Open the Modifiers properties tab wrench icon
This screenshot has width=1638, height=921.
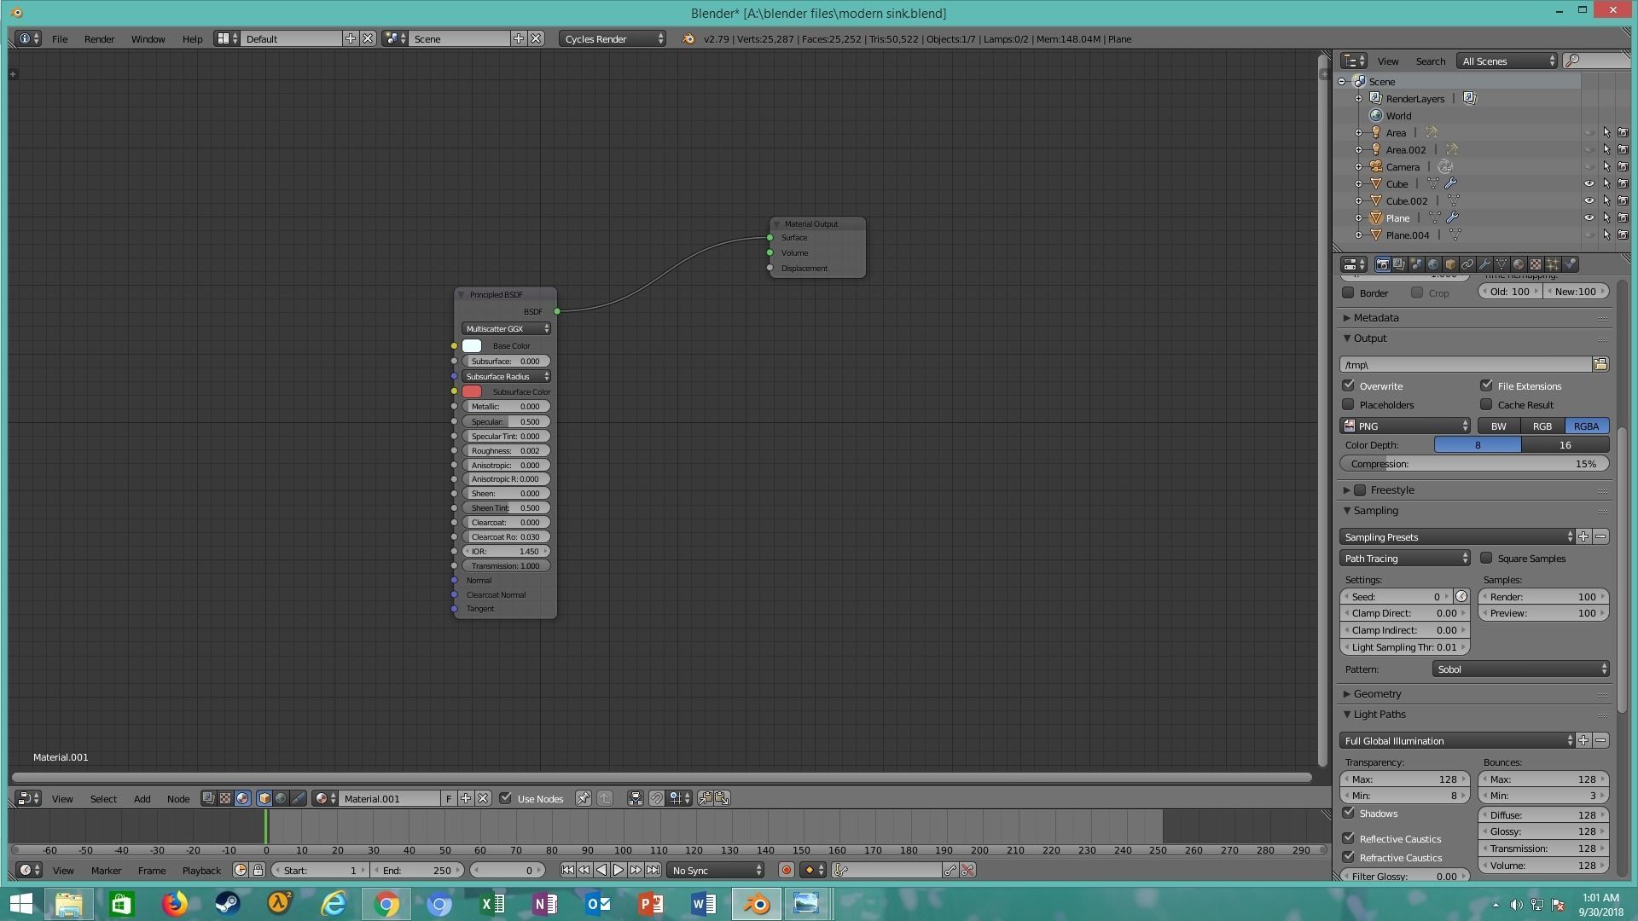point(1484,264)
